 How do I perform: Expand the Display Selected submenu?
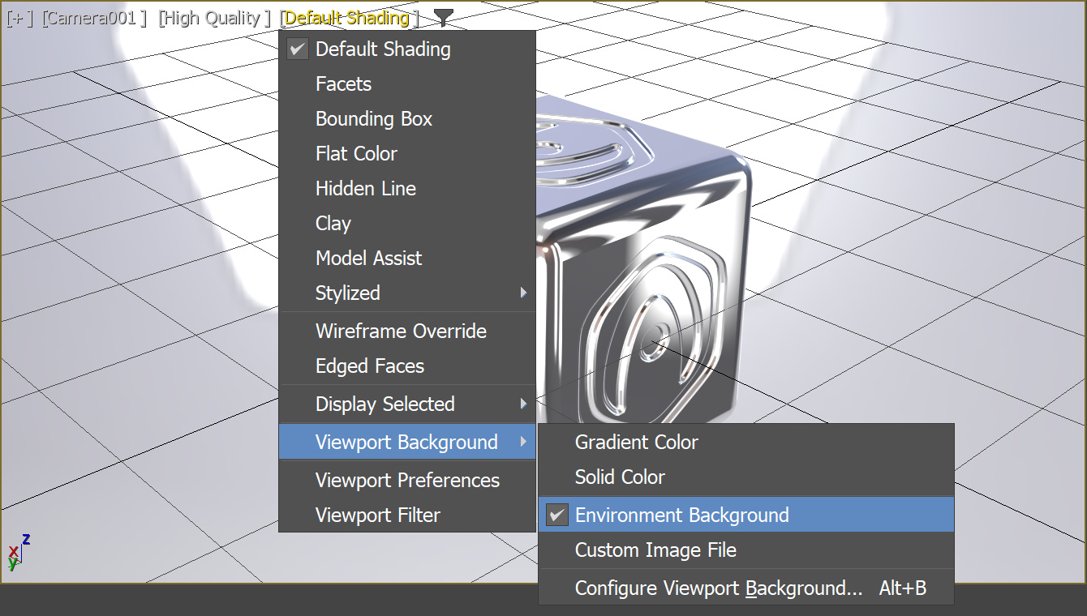384,404
